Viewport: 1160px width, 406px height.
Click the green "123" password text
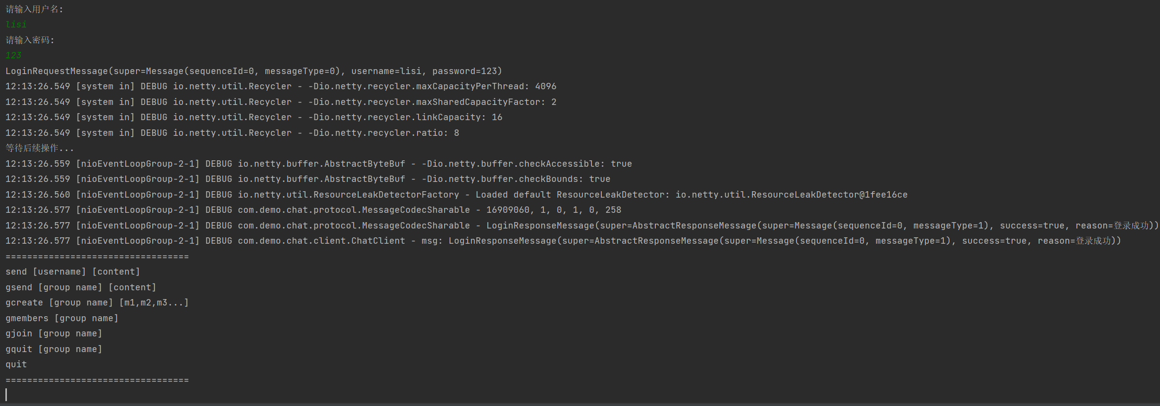[x=14, y=55]
